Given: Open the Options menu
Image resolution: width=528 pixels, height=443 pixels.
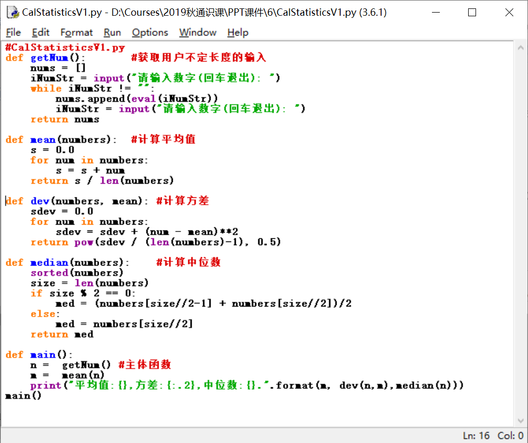Looking at the screenshot, I should point(150,33).
